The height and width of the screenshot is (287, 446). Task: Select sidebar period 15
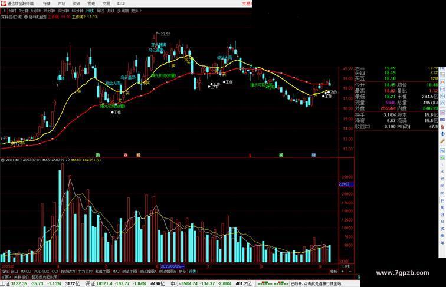(442, 179)
